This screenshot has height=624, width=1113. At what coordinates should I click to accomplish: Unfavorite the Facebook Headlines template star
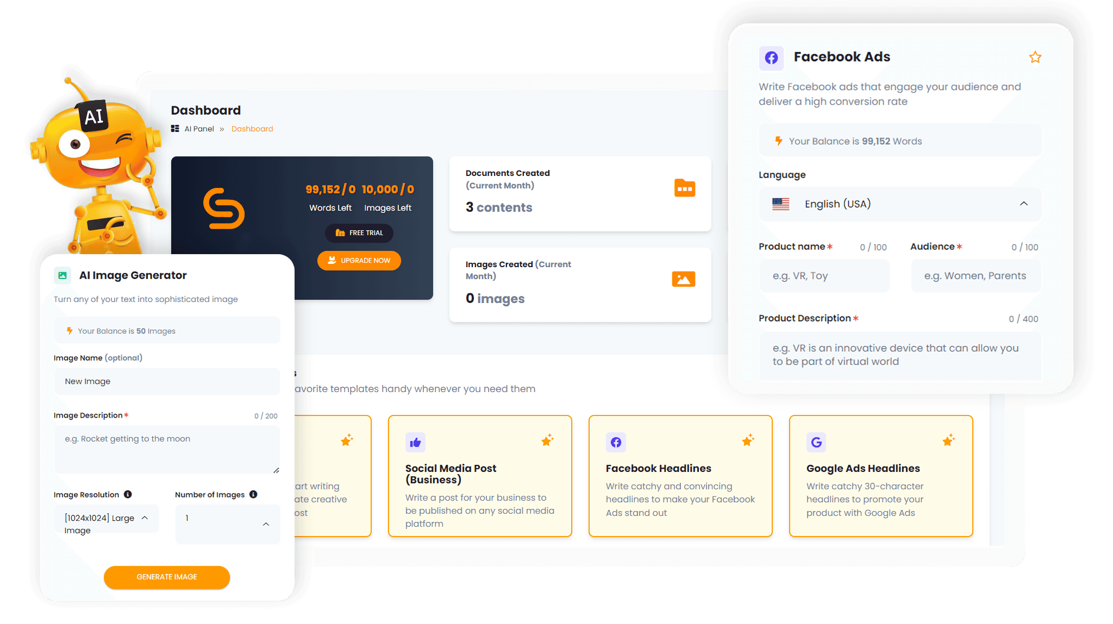[x=748, y=440]
